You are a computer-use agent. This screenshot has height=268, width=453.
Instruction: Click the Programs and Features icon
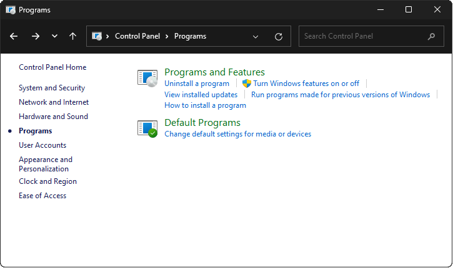tap(147, 78)
